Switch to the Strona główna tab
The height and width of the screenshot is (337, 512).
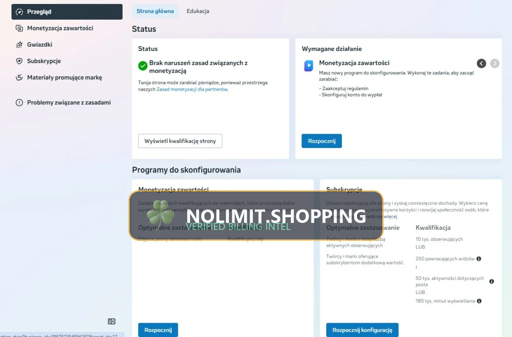(x=155, y=11)
